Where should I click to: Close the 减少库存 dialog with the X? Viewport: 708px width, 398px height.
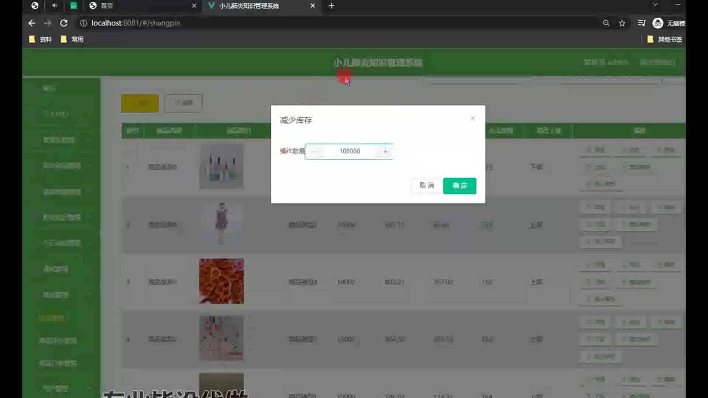point(473,118)
